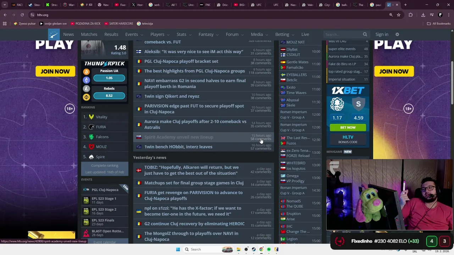Open File Explorer from taskbar
The height and width of the screenshot is (255, 454).
[x=239, y=249]
